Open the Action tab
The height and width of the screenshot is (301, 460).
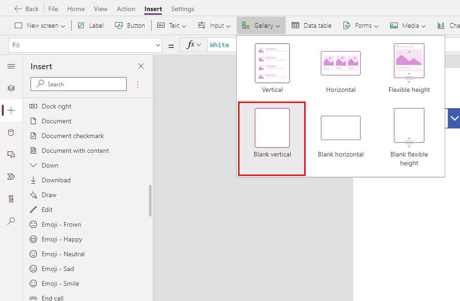126,9
